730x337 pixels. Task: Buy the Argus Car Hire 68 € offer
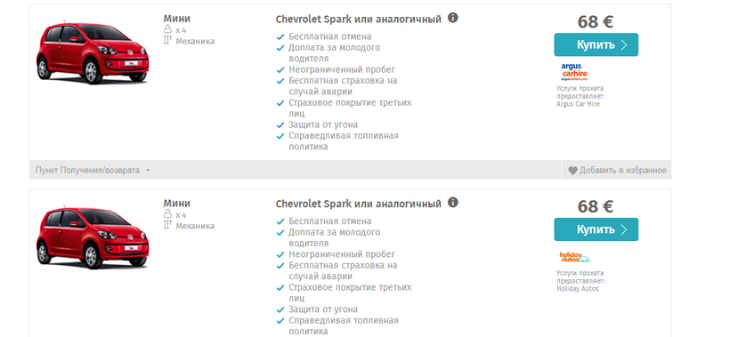596,44
